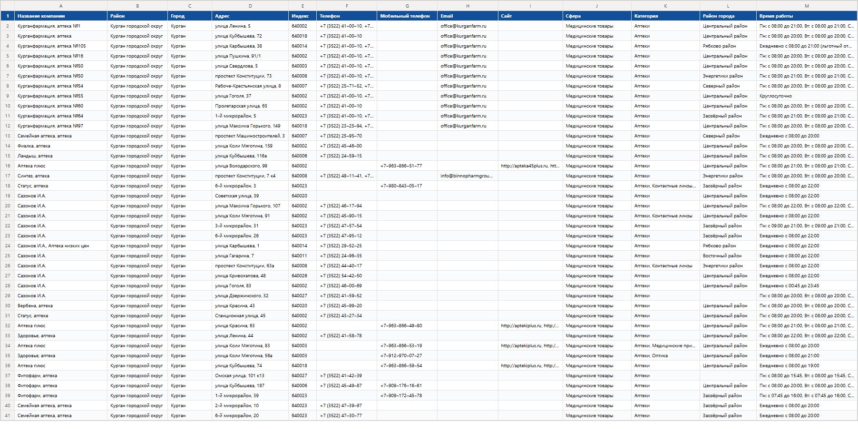This screenshot has height=429, width=858.
Task: Select address 'улица Дзержинского, 32'
Action: [x=250, y=296]
